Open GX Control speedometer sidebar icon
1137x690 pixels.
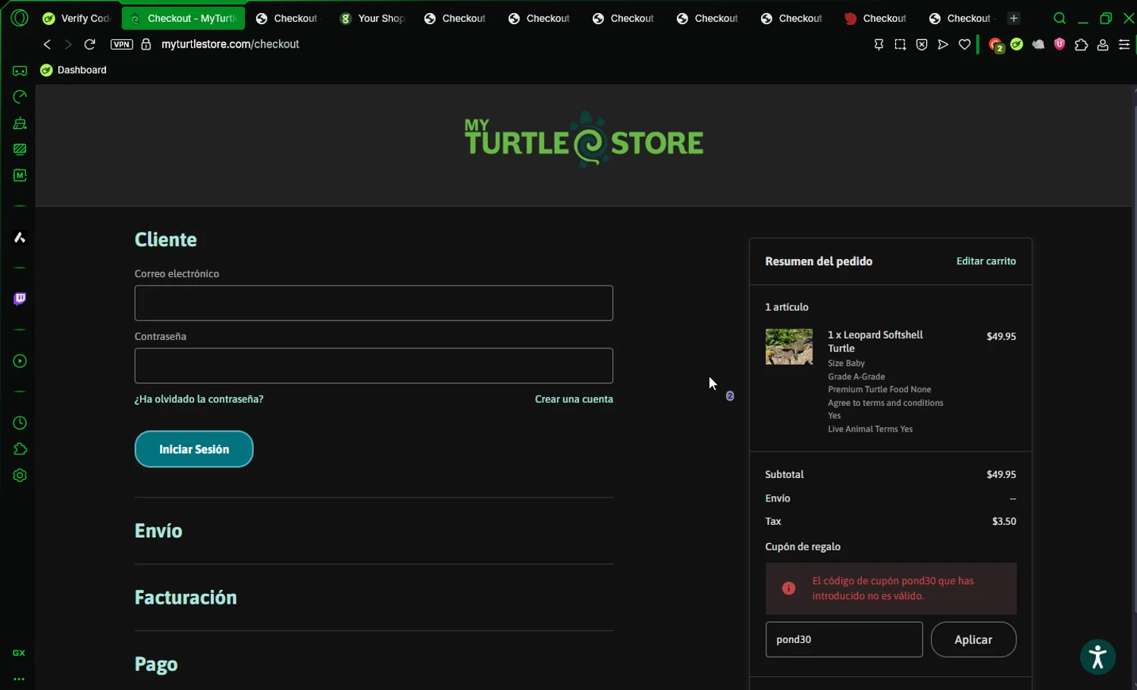click(x=20, y=97)
